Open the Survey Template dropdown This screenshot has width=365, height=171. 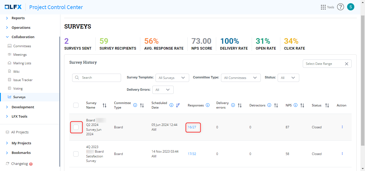click(172, 78)
